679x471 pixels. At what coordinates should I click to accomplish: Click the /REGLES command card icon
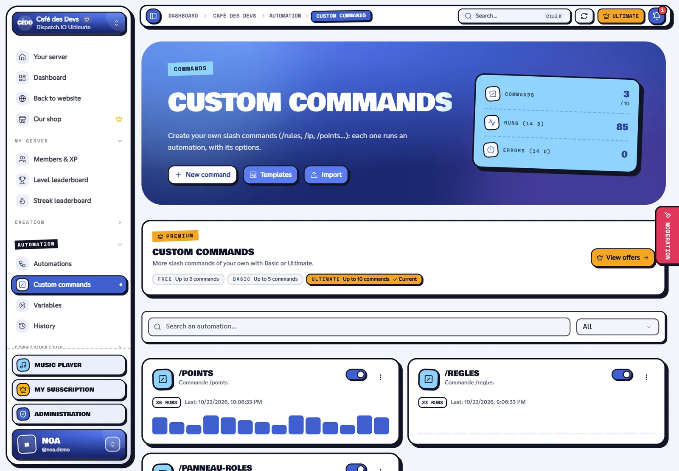[x=429, y=379]
